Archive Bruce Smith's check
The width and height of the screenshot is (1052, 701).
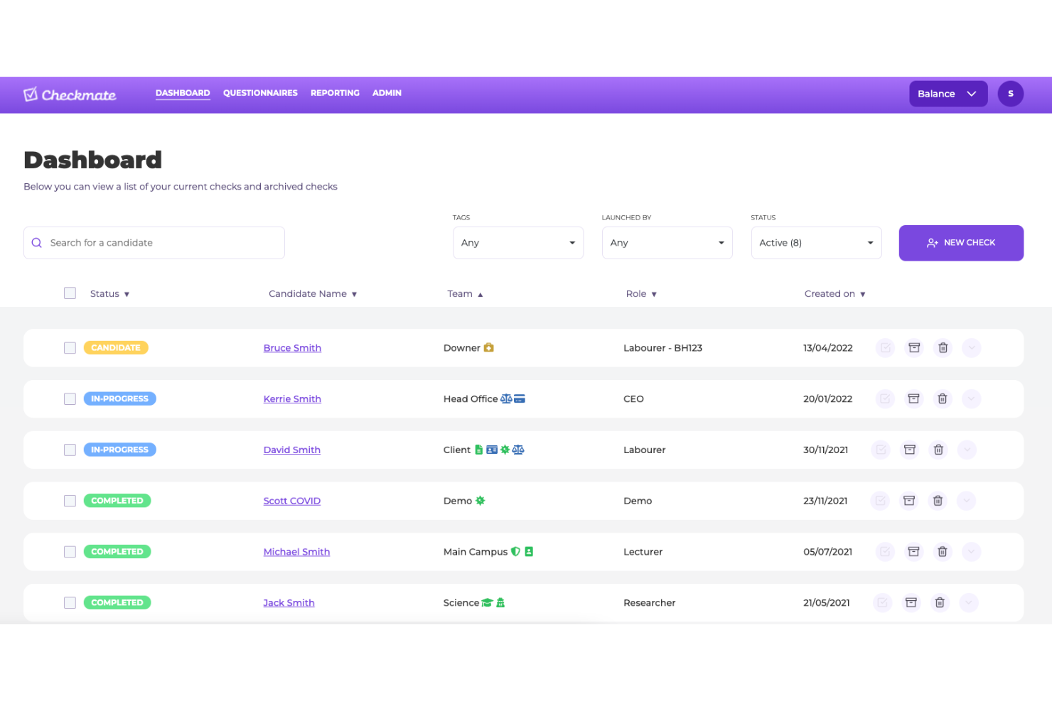point(914,348)
